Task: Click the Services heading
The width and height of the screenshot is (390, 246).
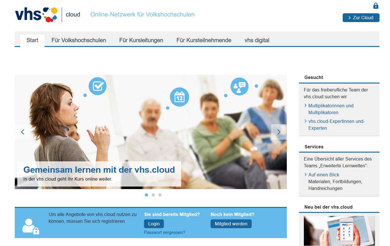Action: (x=314, y=147)
